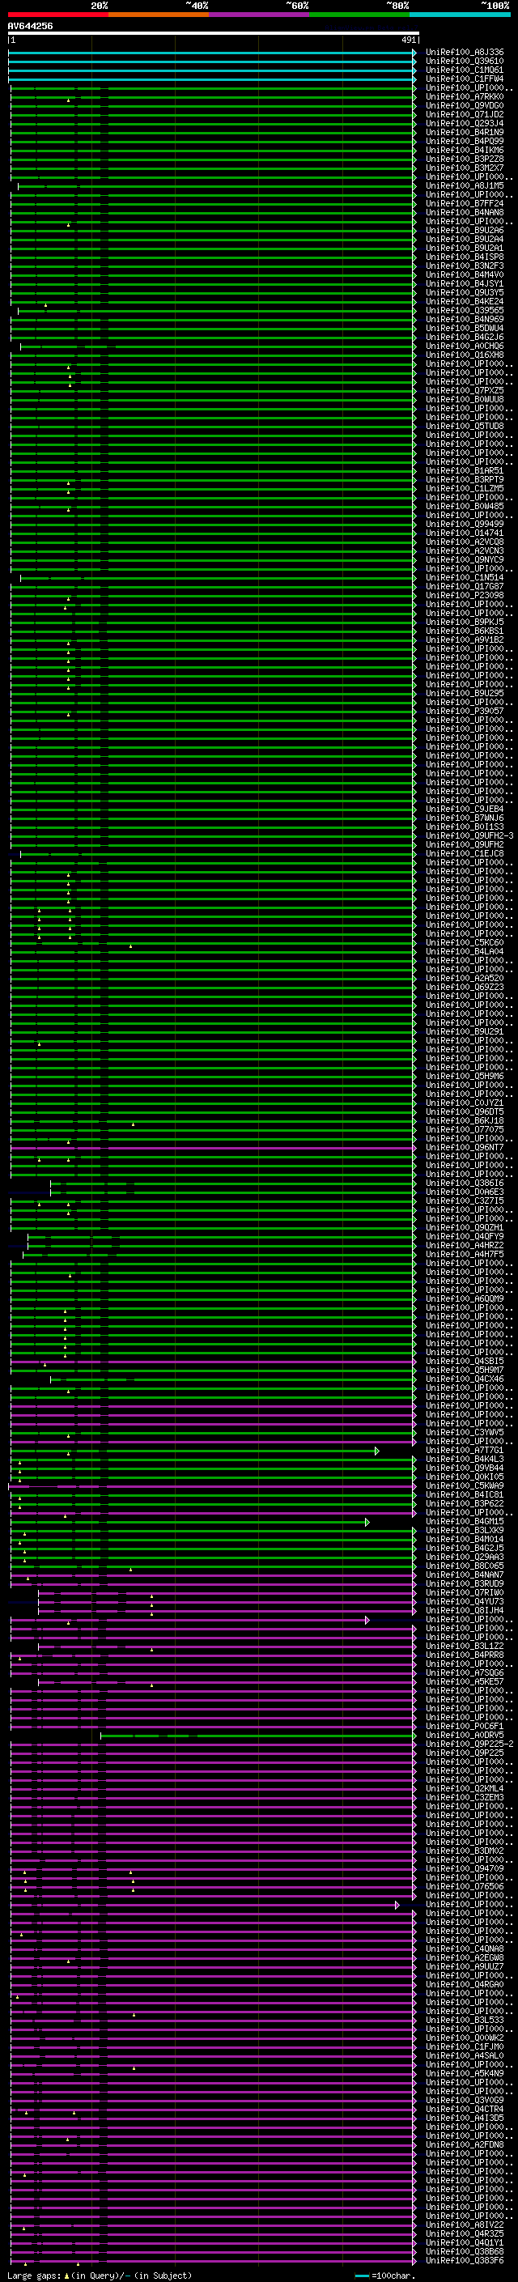Select the UniRef100_Q16XH8 label
This screenshot has width=518, height=2282.
[465, 355]
